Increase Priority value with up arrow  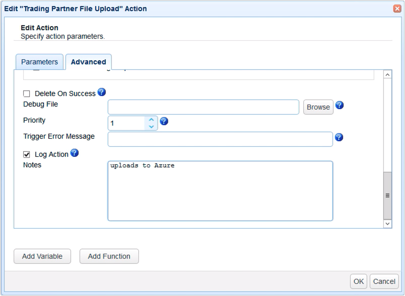pos(151,120)
